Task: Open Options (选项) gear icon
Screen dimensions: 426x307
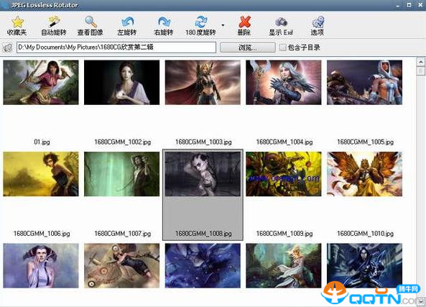Action: pyautogui.click(x=318, y=22)
